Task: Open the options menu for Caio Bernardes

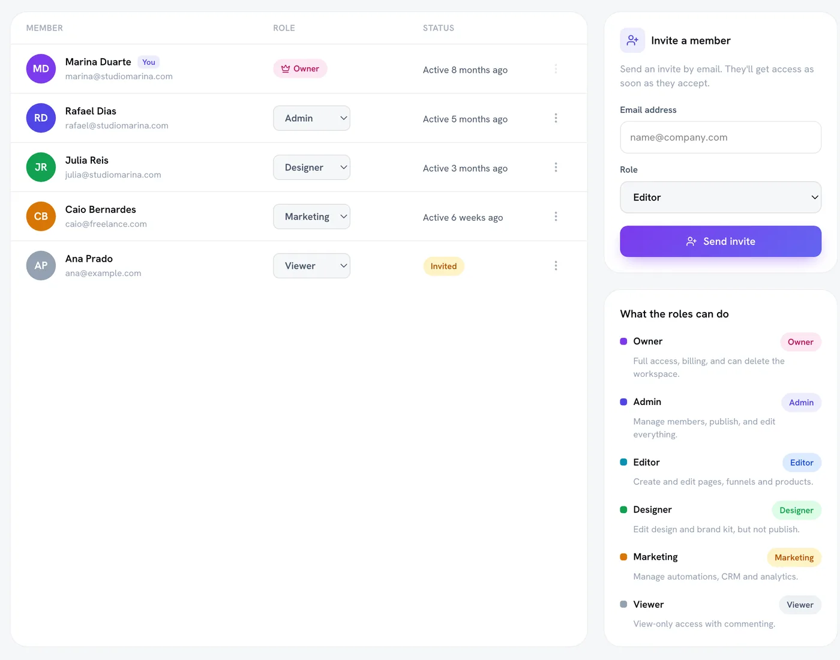Action: 556,217
